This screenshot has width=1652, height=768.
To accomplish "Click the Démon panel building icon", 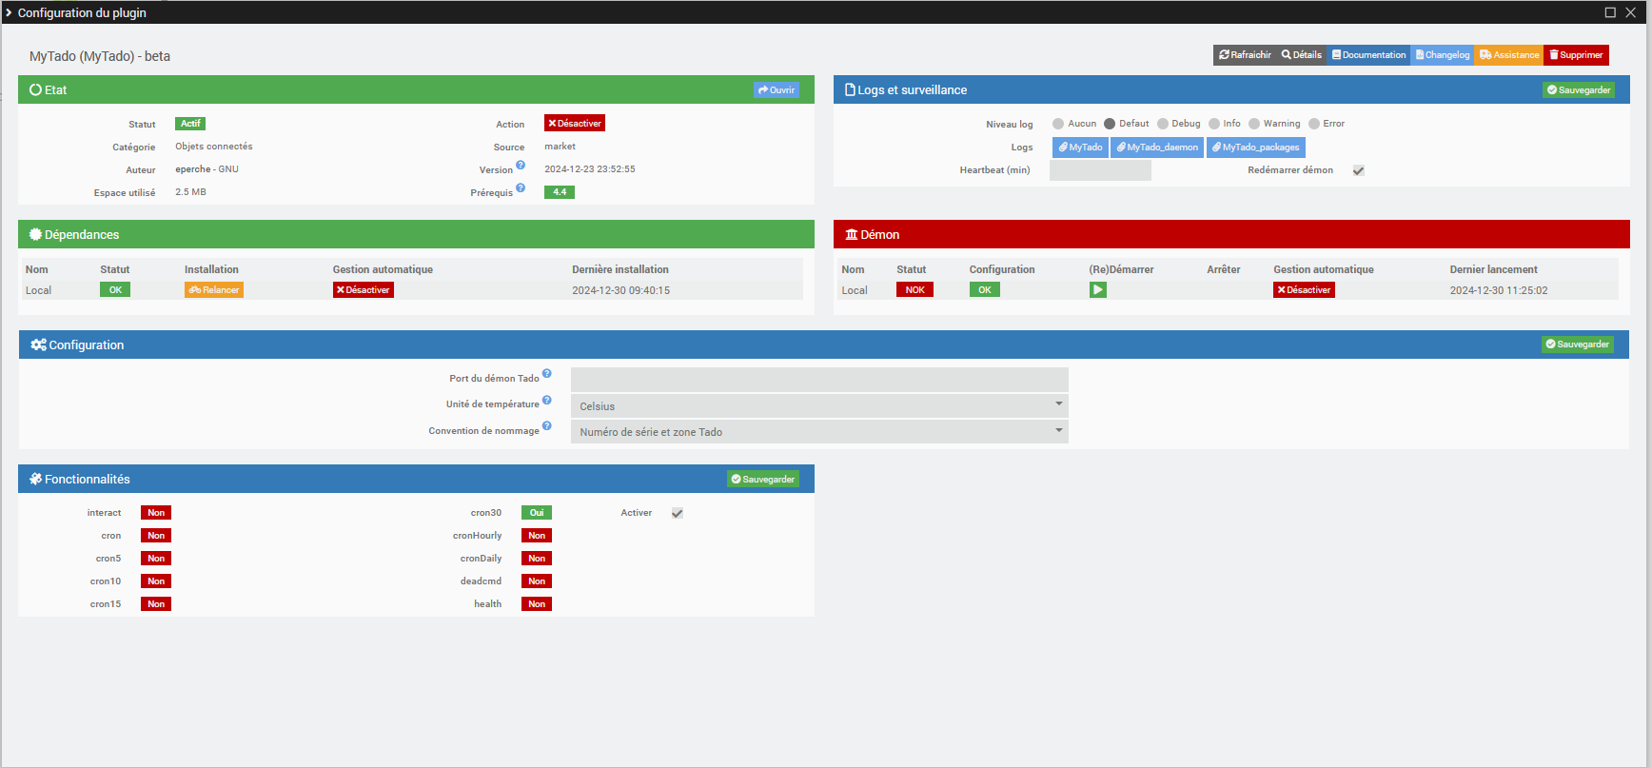I will tap(852, 235).
